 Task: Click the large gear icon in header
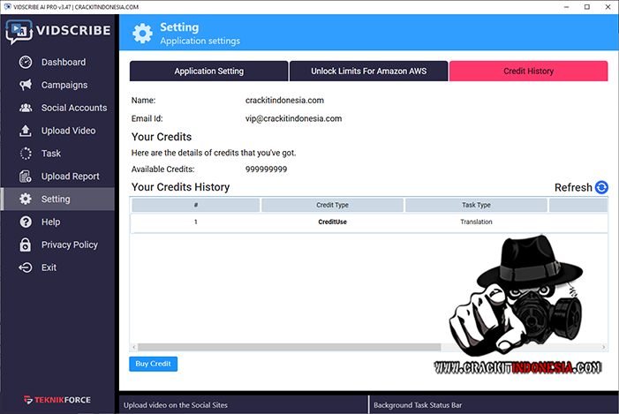coord(142,34)
